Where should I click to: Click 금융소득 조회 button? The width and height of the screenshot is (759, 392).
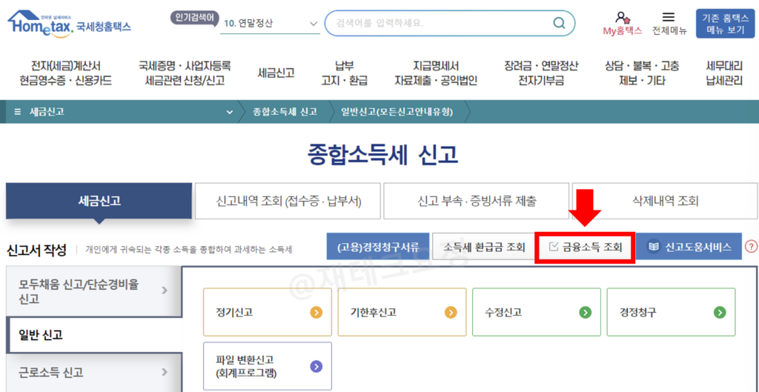586,247
